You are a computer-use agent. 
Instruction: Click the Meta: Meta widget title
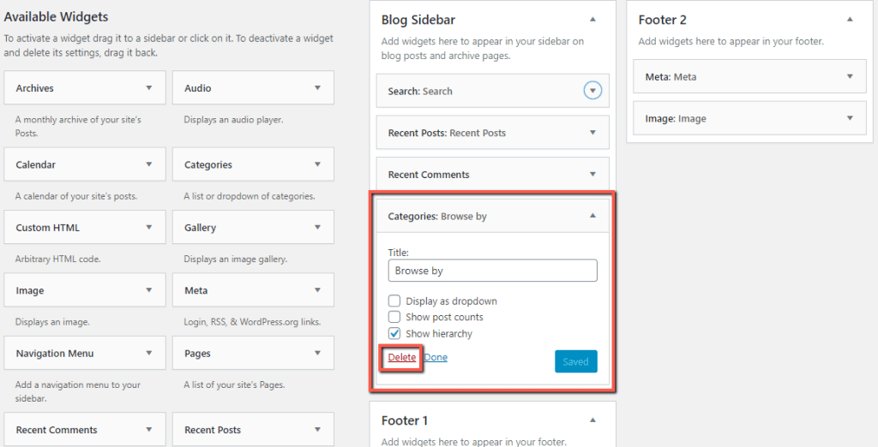pos(671,77)
